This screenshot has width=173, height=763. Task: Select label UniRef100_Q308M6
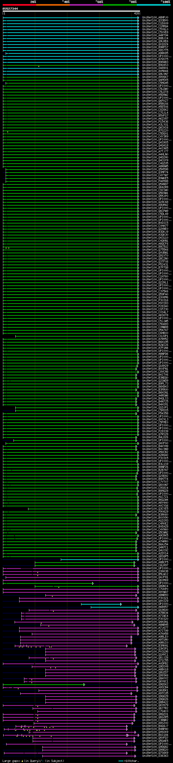[155, 297]
